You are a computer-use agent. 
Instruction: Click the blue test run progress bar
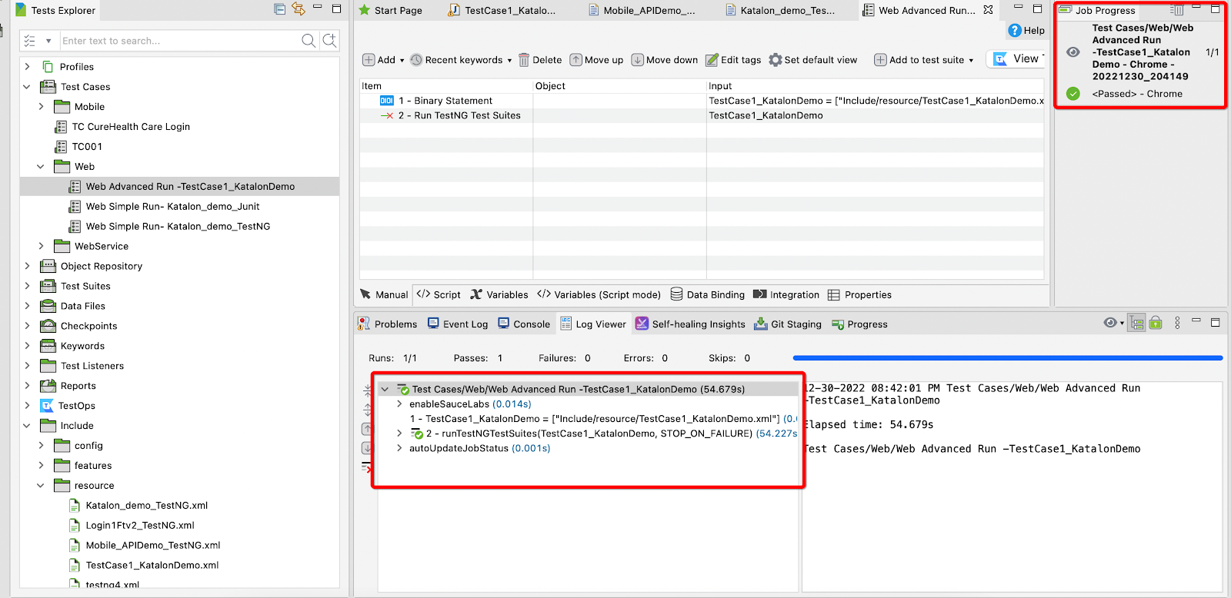click(1007, 358)
